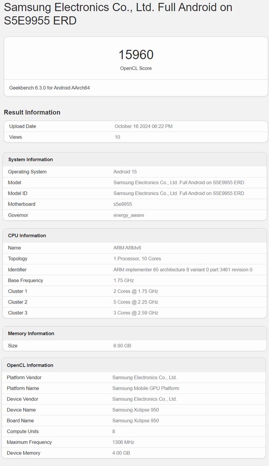The image size is (269, 466).
Task: Click the Upload Date value October 16 2024
Action: click(x=144, y=126)
